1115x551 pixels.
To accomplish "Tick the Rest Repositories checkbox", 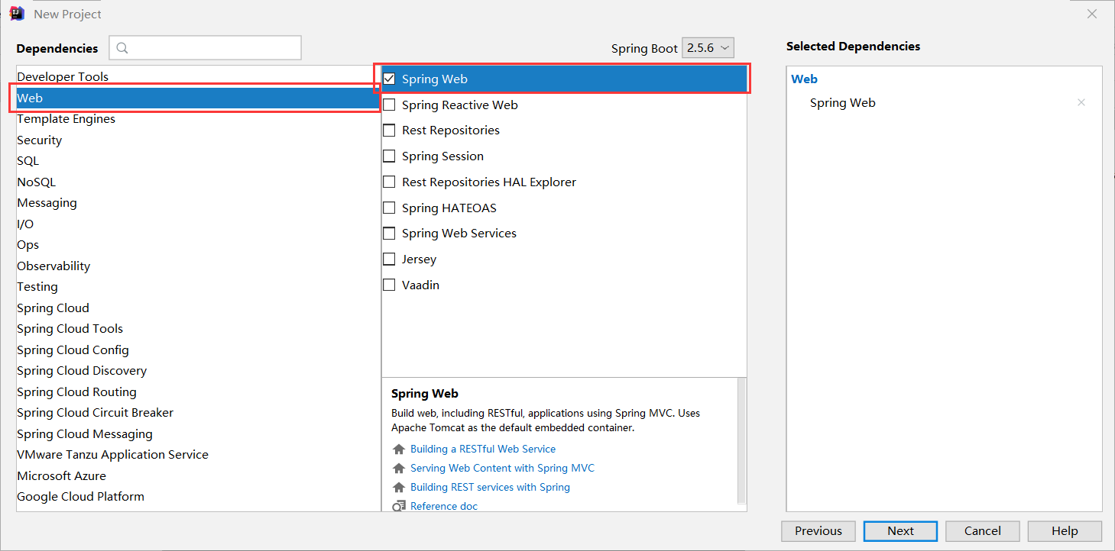I will tap(389, 130).
